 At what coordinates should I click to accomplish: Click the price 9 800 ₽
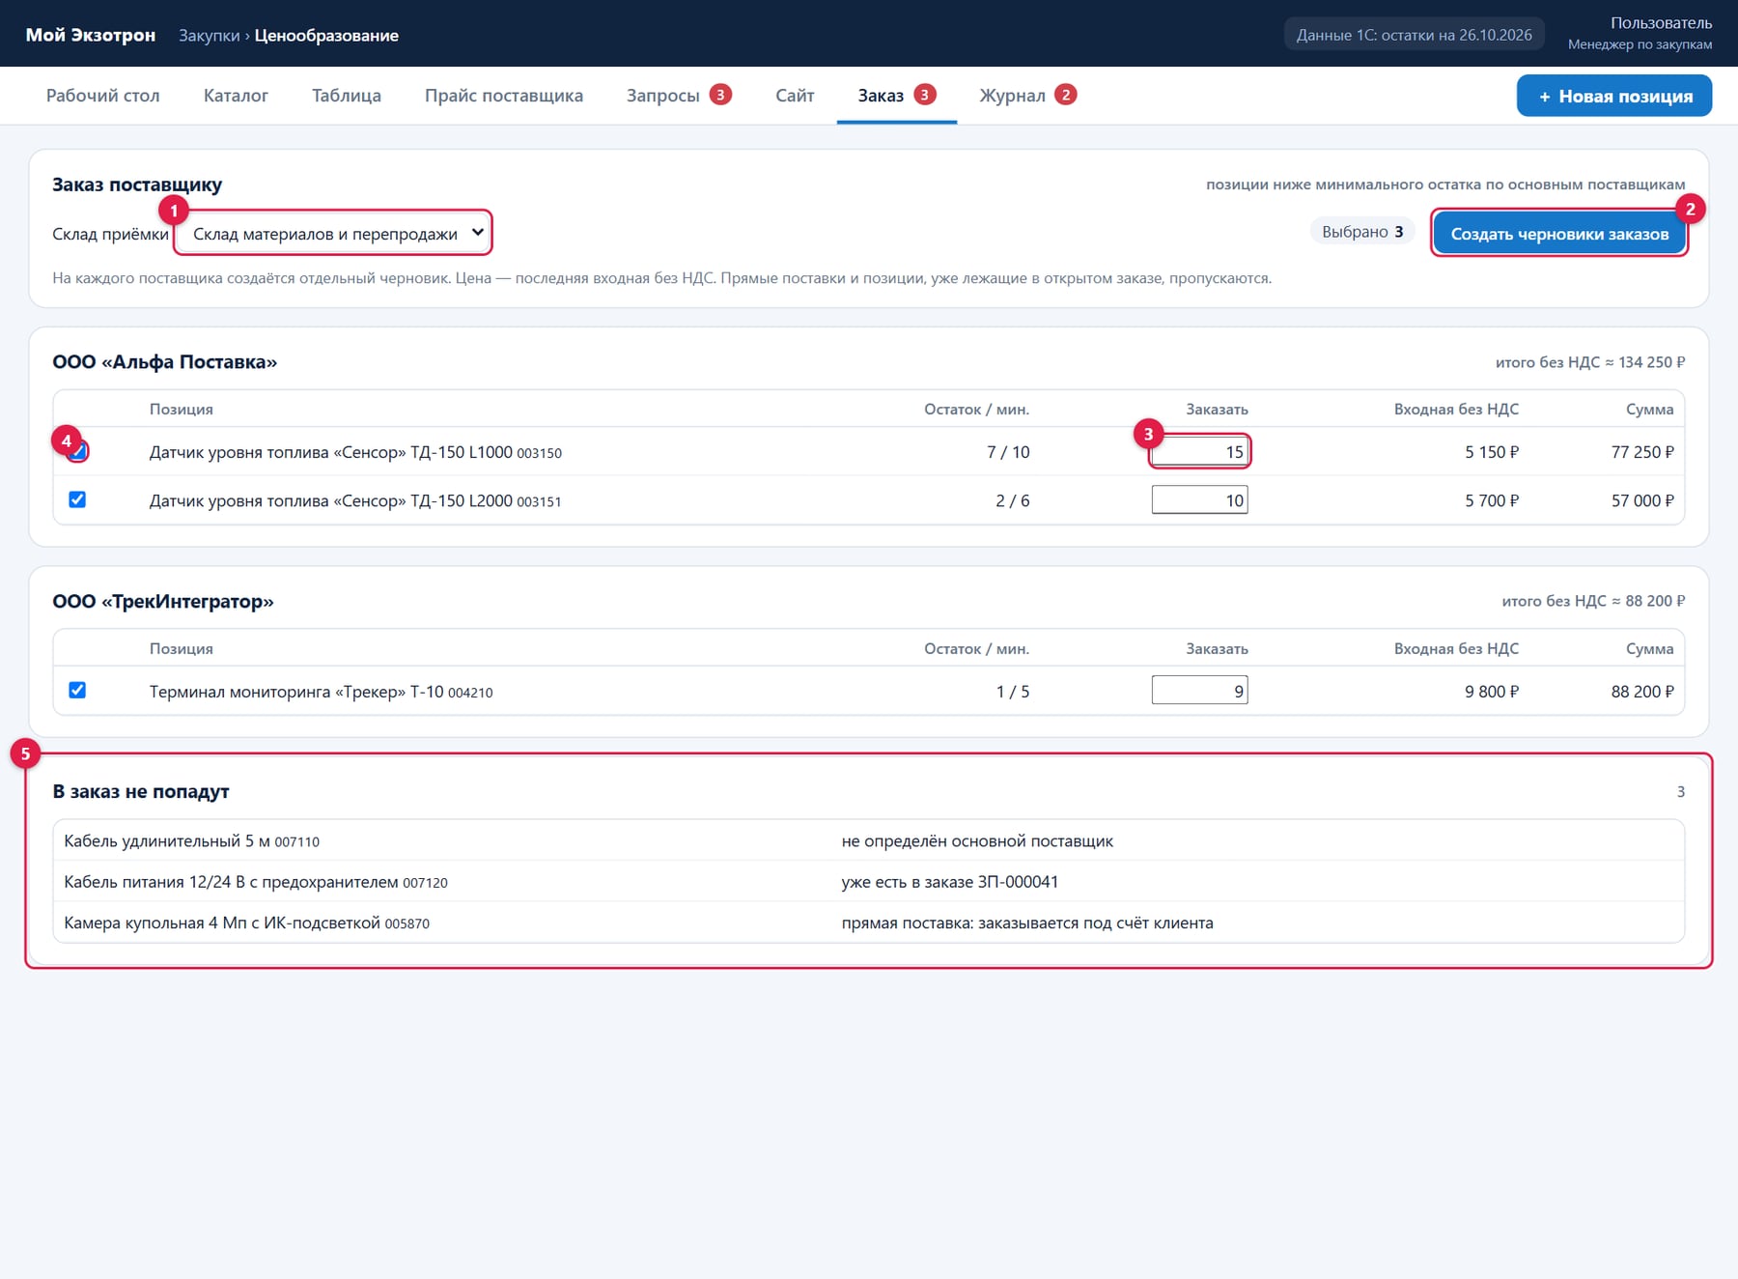pyautogui.click(x=1492, y=691)
